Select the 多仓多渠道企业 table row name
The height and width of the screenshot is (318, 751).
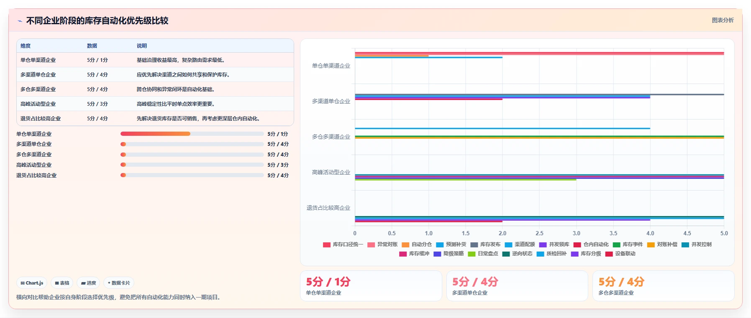(x=38, y=89)
